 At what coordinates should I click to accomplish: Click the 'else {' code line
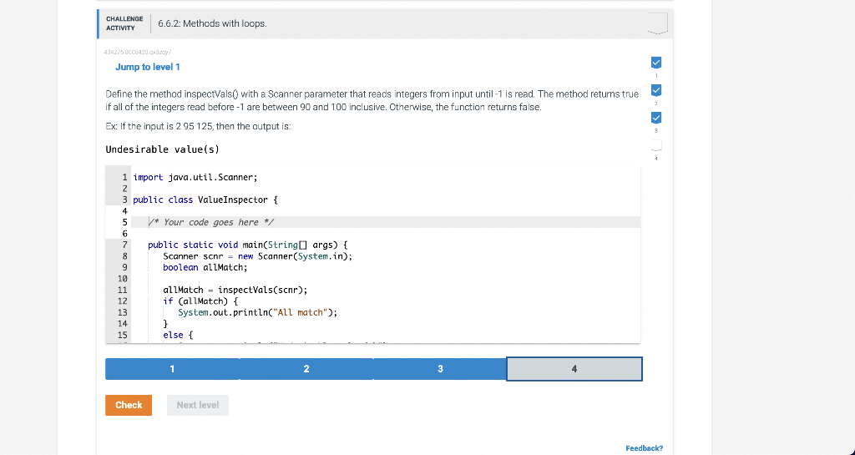178,335
